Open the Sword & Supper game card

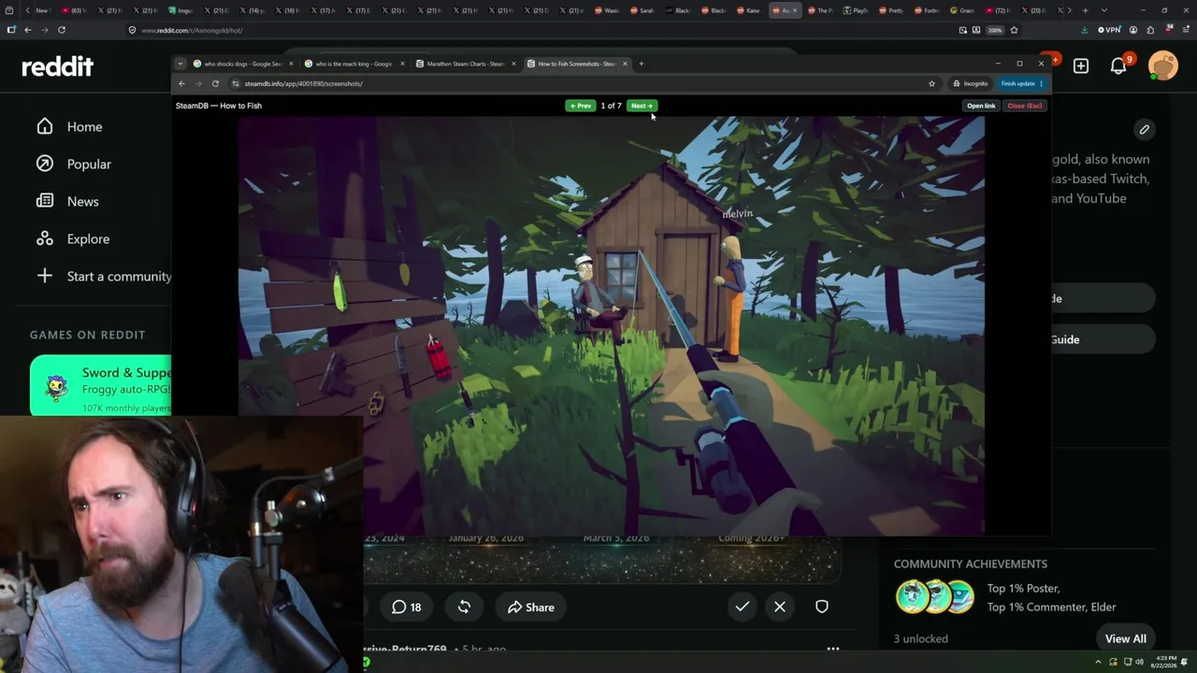[x=101, y=386]
